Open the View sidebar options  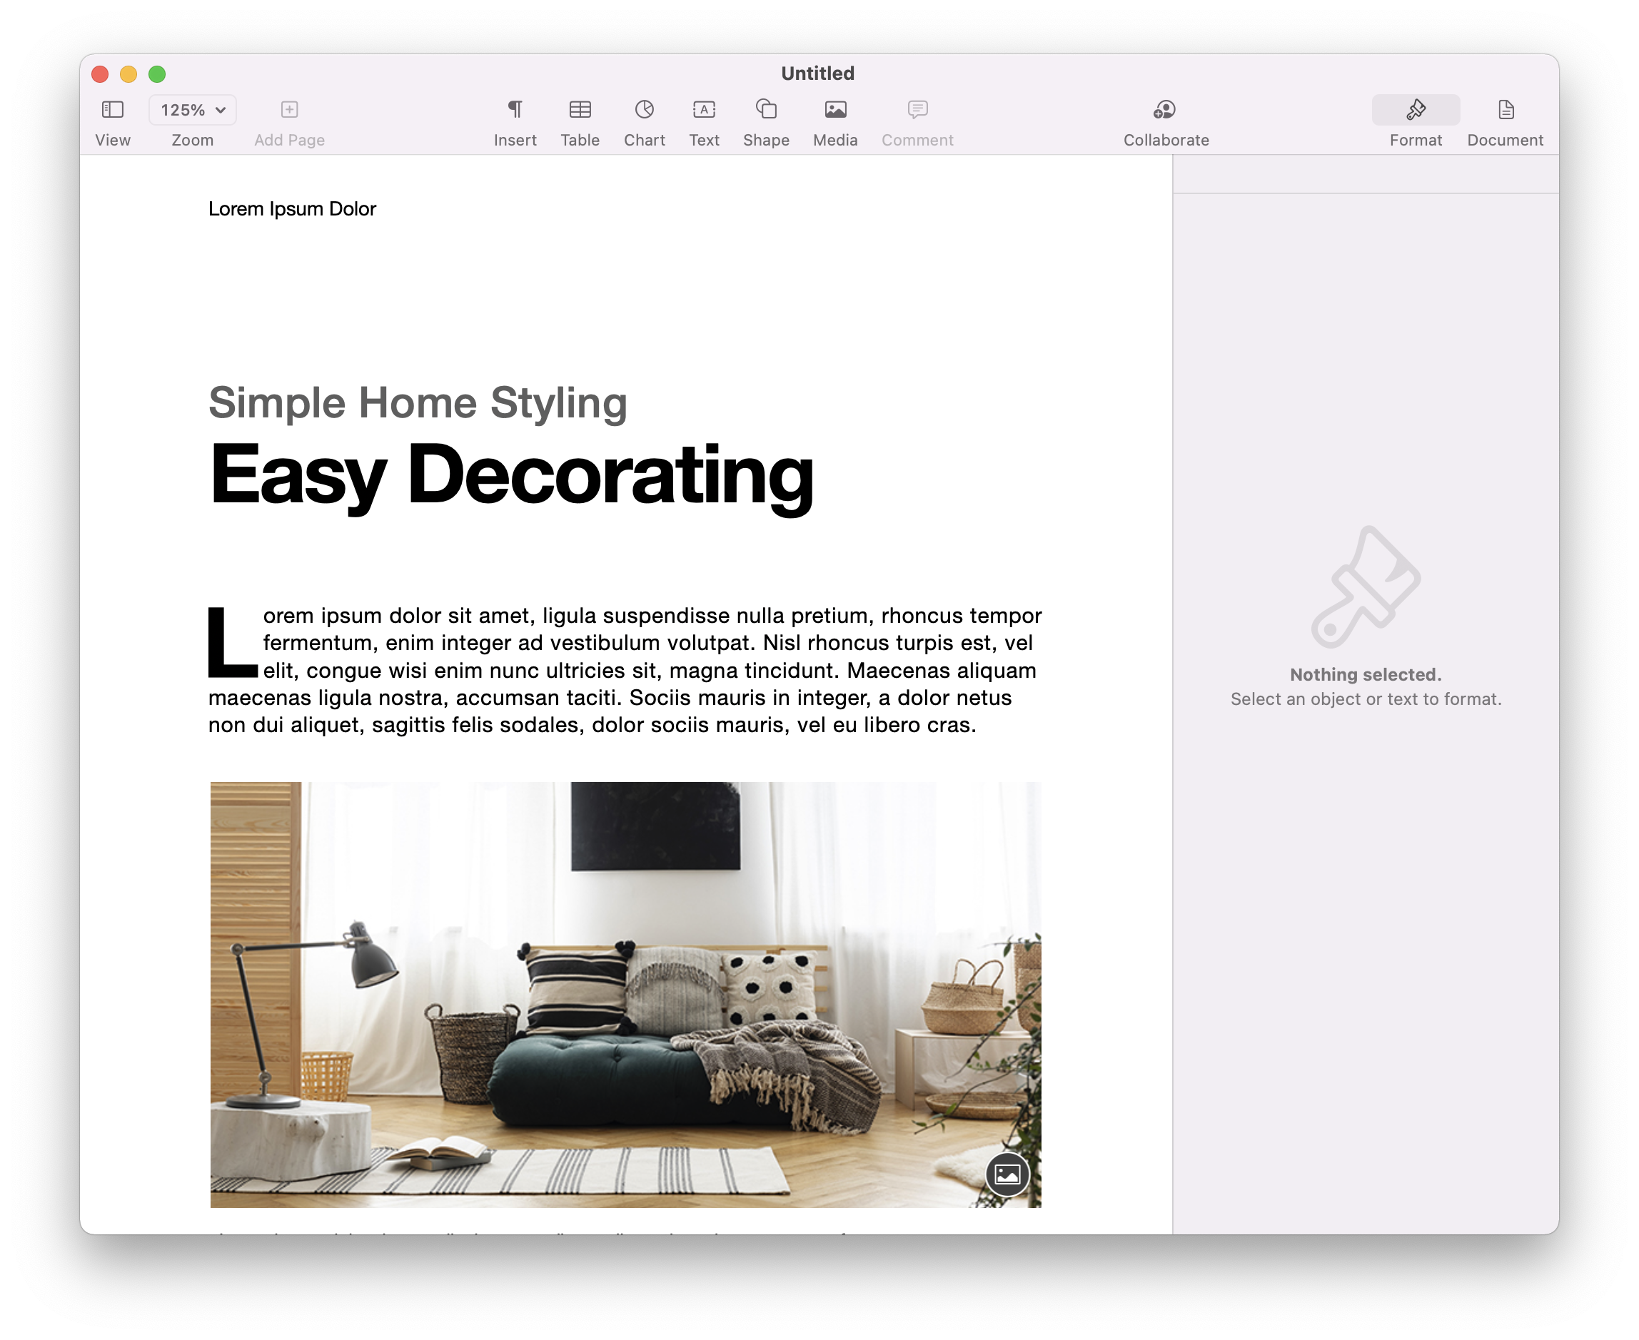pyautogui.click(x=113, y=110)
